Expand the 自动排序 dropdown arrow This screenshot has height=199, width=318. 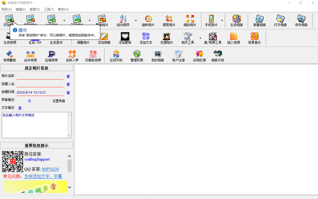135,20
